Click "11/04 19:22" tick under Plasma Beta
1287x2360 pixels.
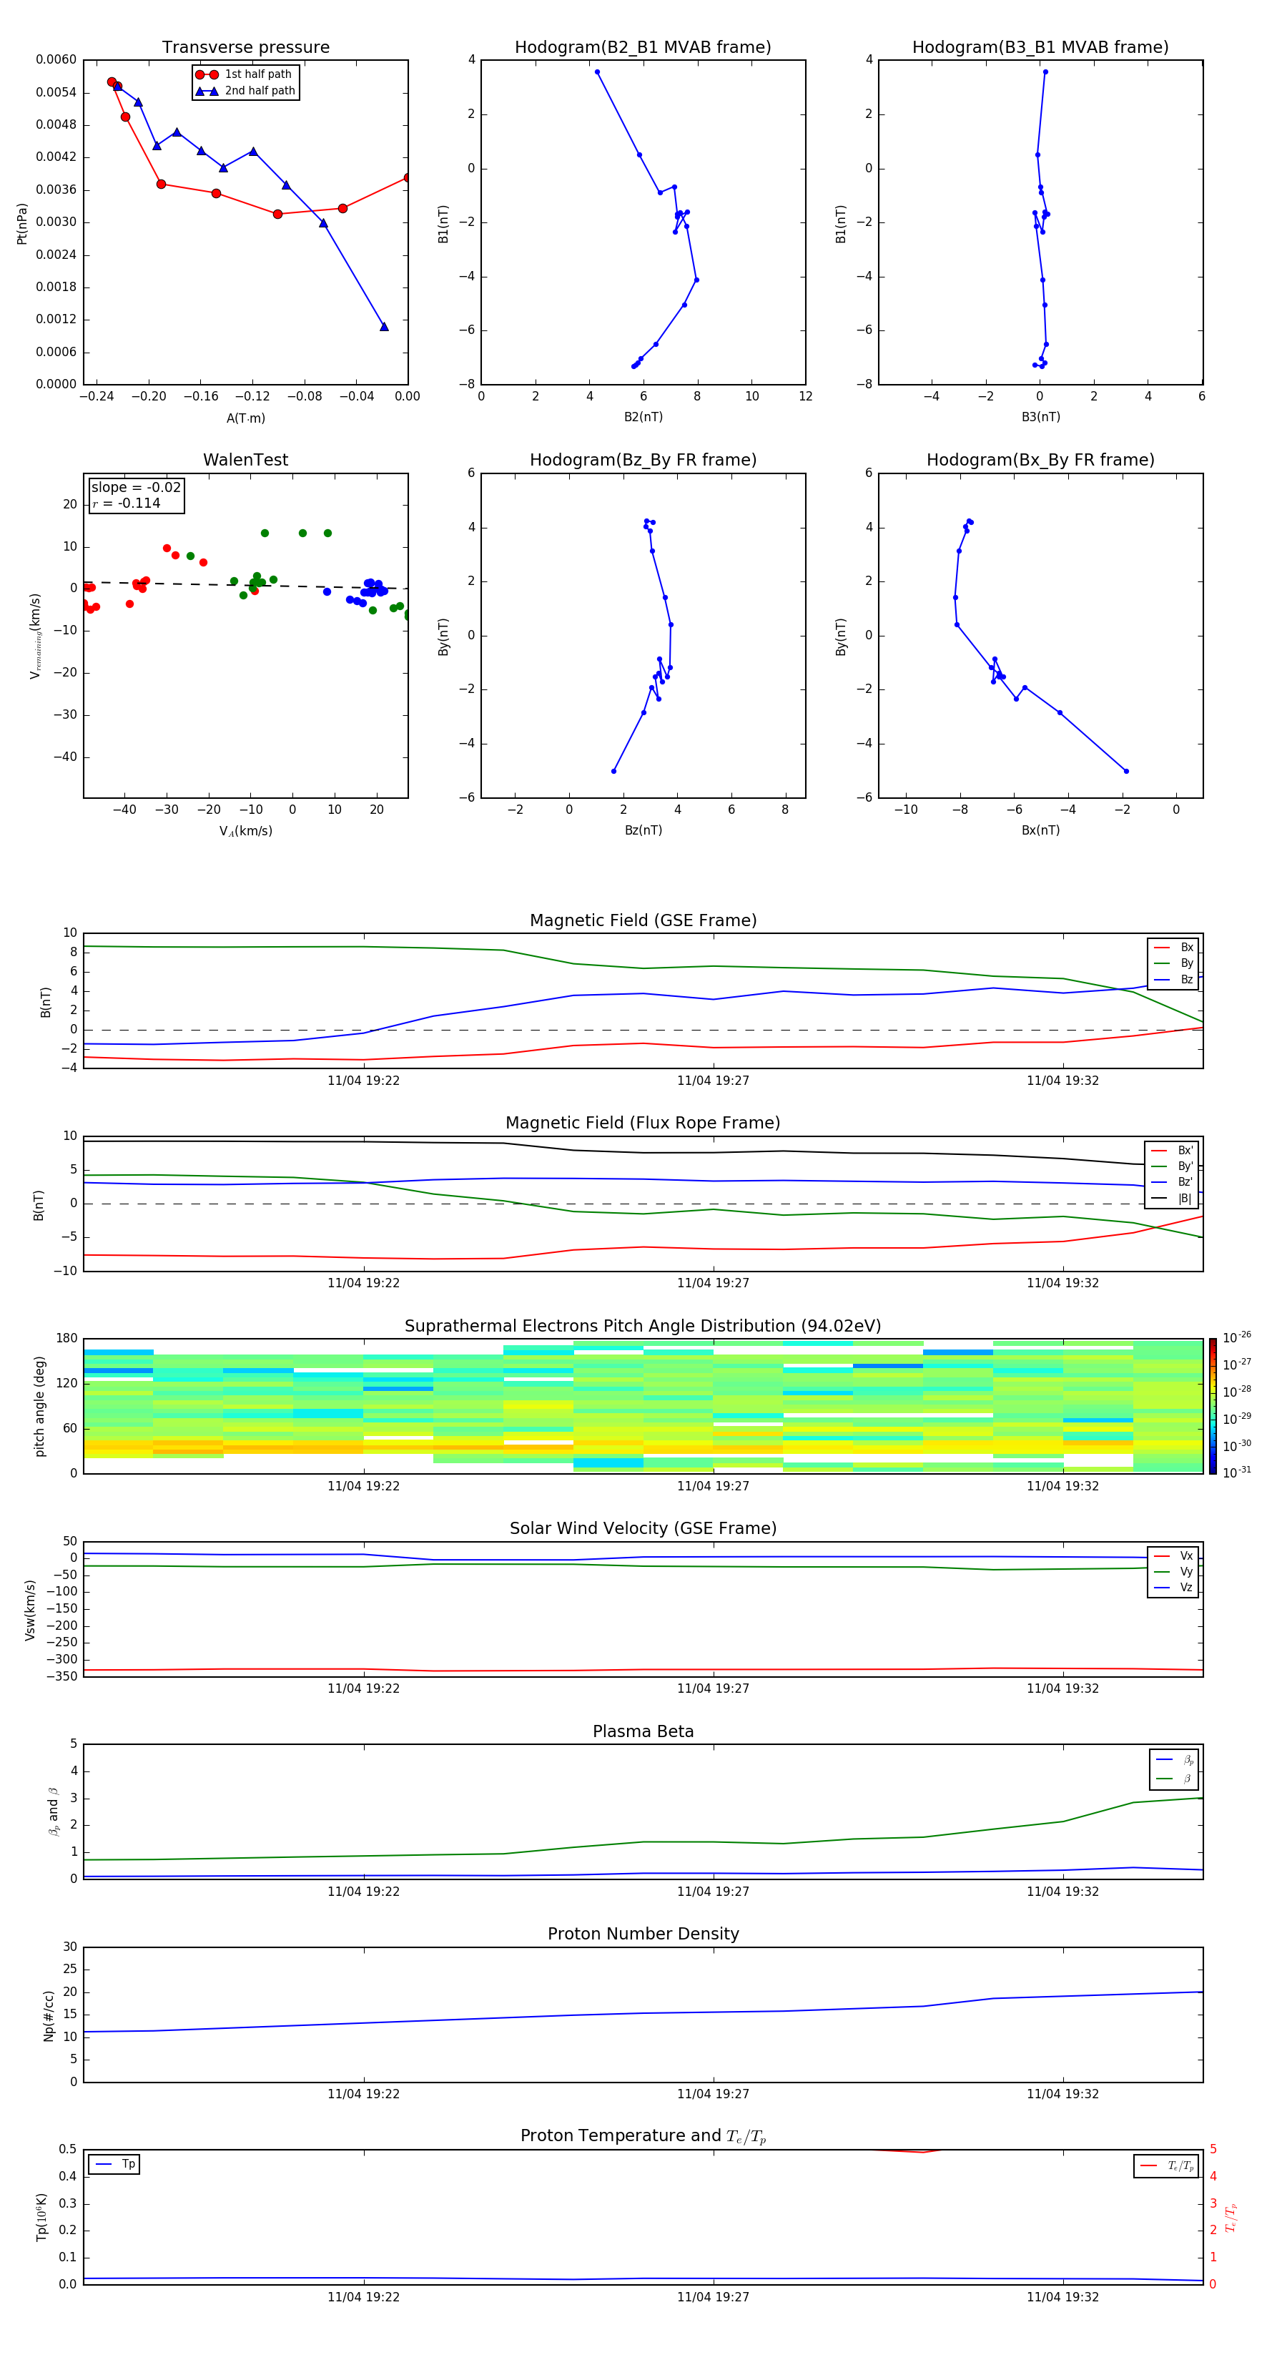pyautogui.click(x=364, y=1891)
